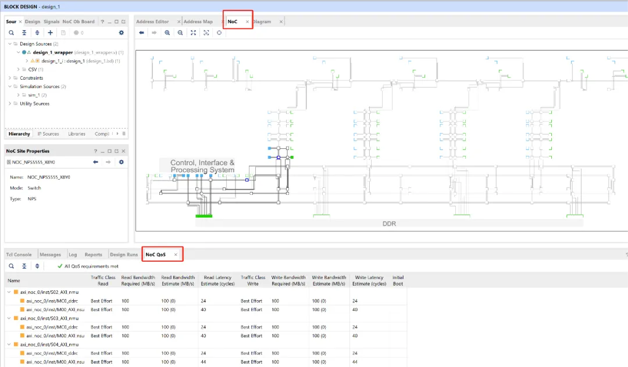Screen dimensions: 628x367
Task: Zoom in on the NoC view
Action: click(x=167, y=33)
